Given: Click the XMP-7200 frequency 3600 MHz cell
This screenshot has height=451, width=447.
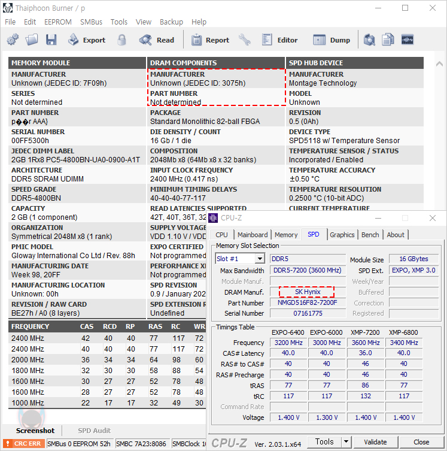Looking at the screenshot, I should (x=366, y=343).
